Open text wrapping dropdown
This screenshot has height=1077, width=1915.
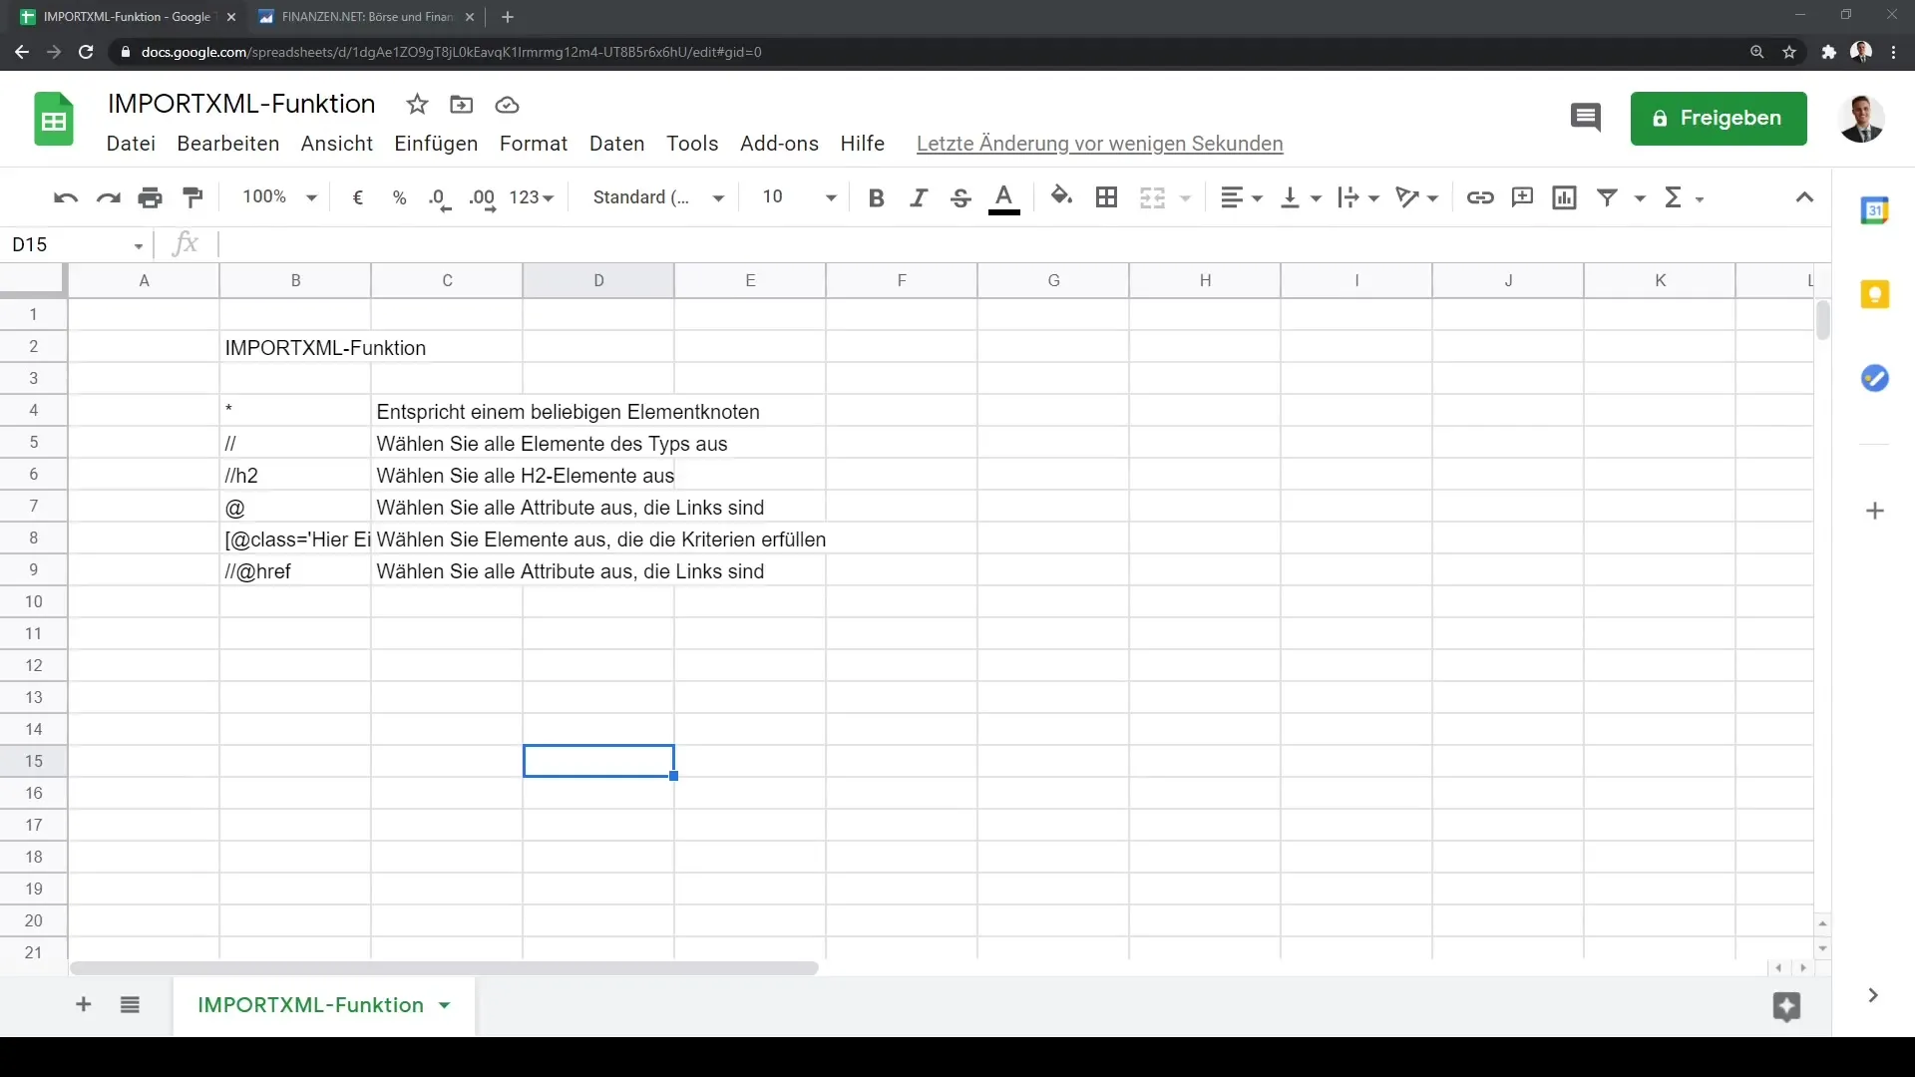1358,197
